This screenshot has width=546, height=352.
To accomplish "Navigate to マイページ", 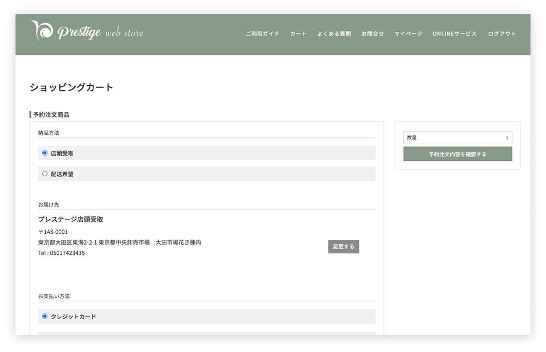I will point(408,34).
